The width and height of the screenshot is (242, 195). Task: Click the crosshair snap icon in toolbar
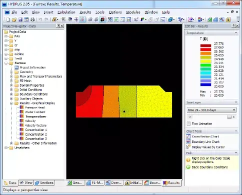click(76, 19)
